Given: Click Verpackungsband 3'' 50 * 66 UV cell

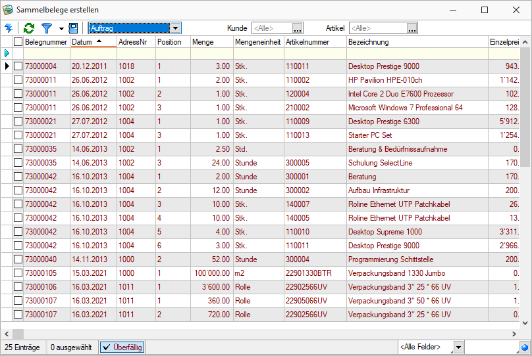Looking at the screenshot, I should (x=417, y=301).
